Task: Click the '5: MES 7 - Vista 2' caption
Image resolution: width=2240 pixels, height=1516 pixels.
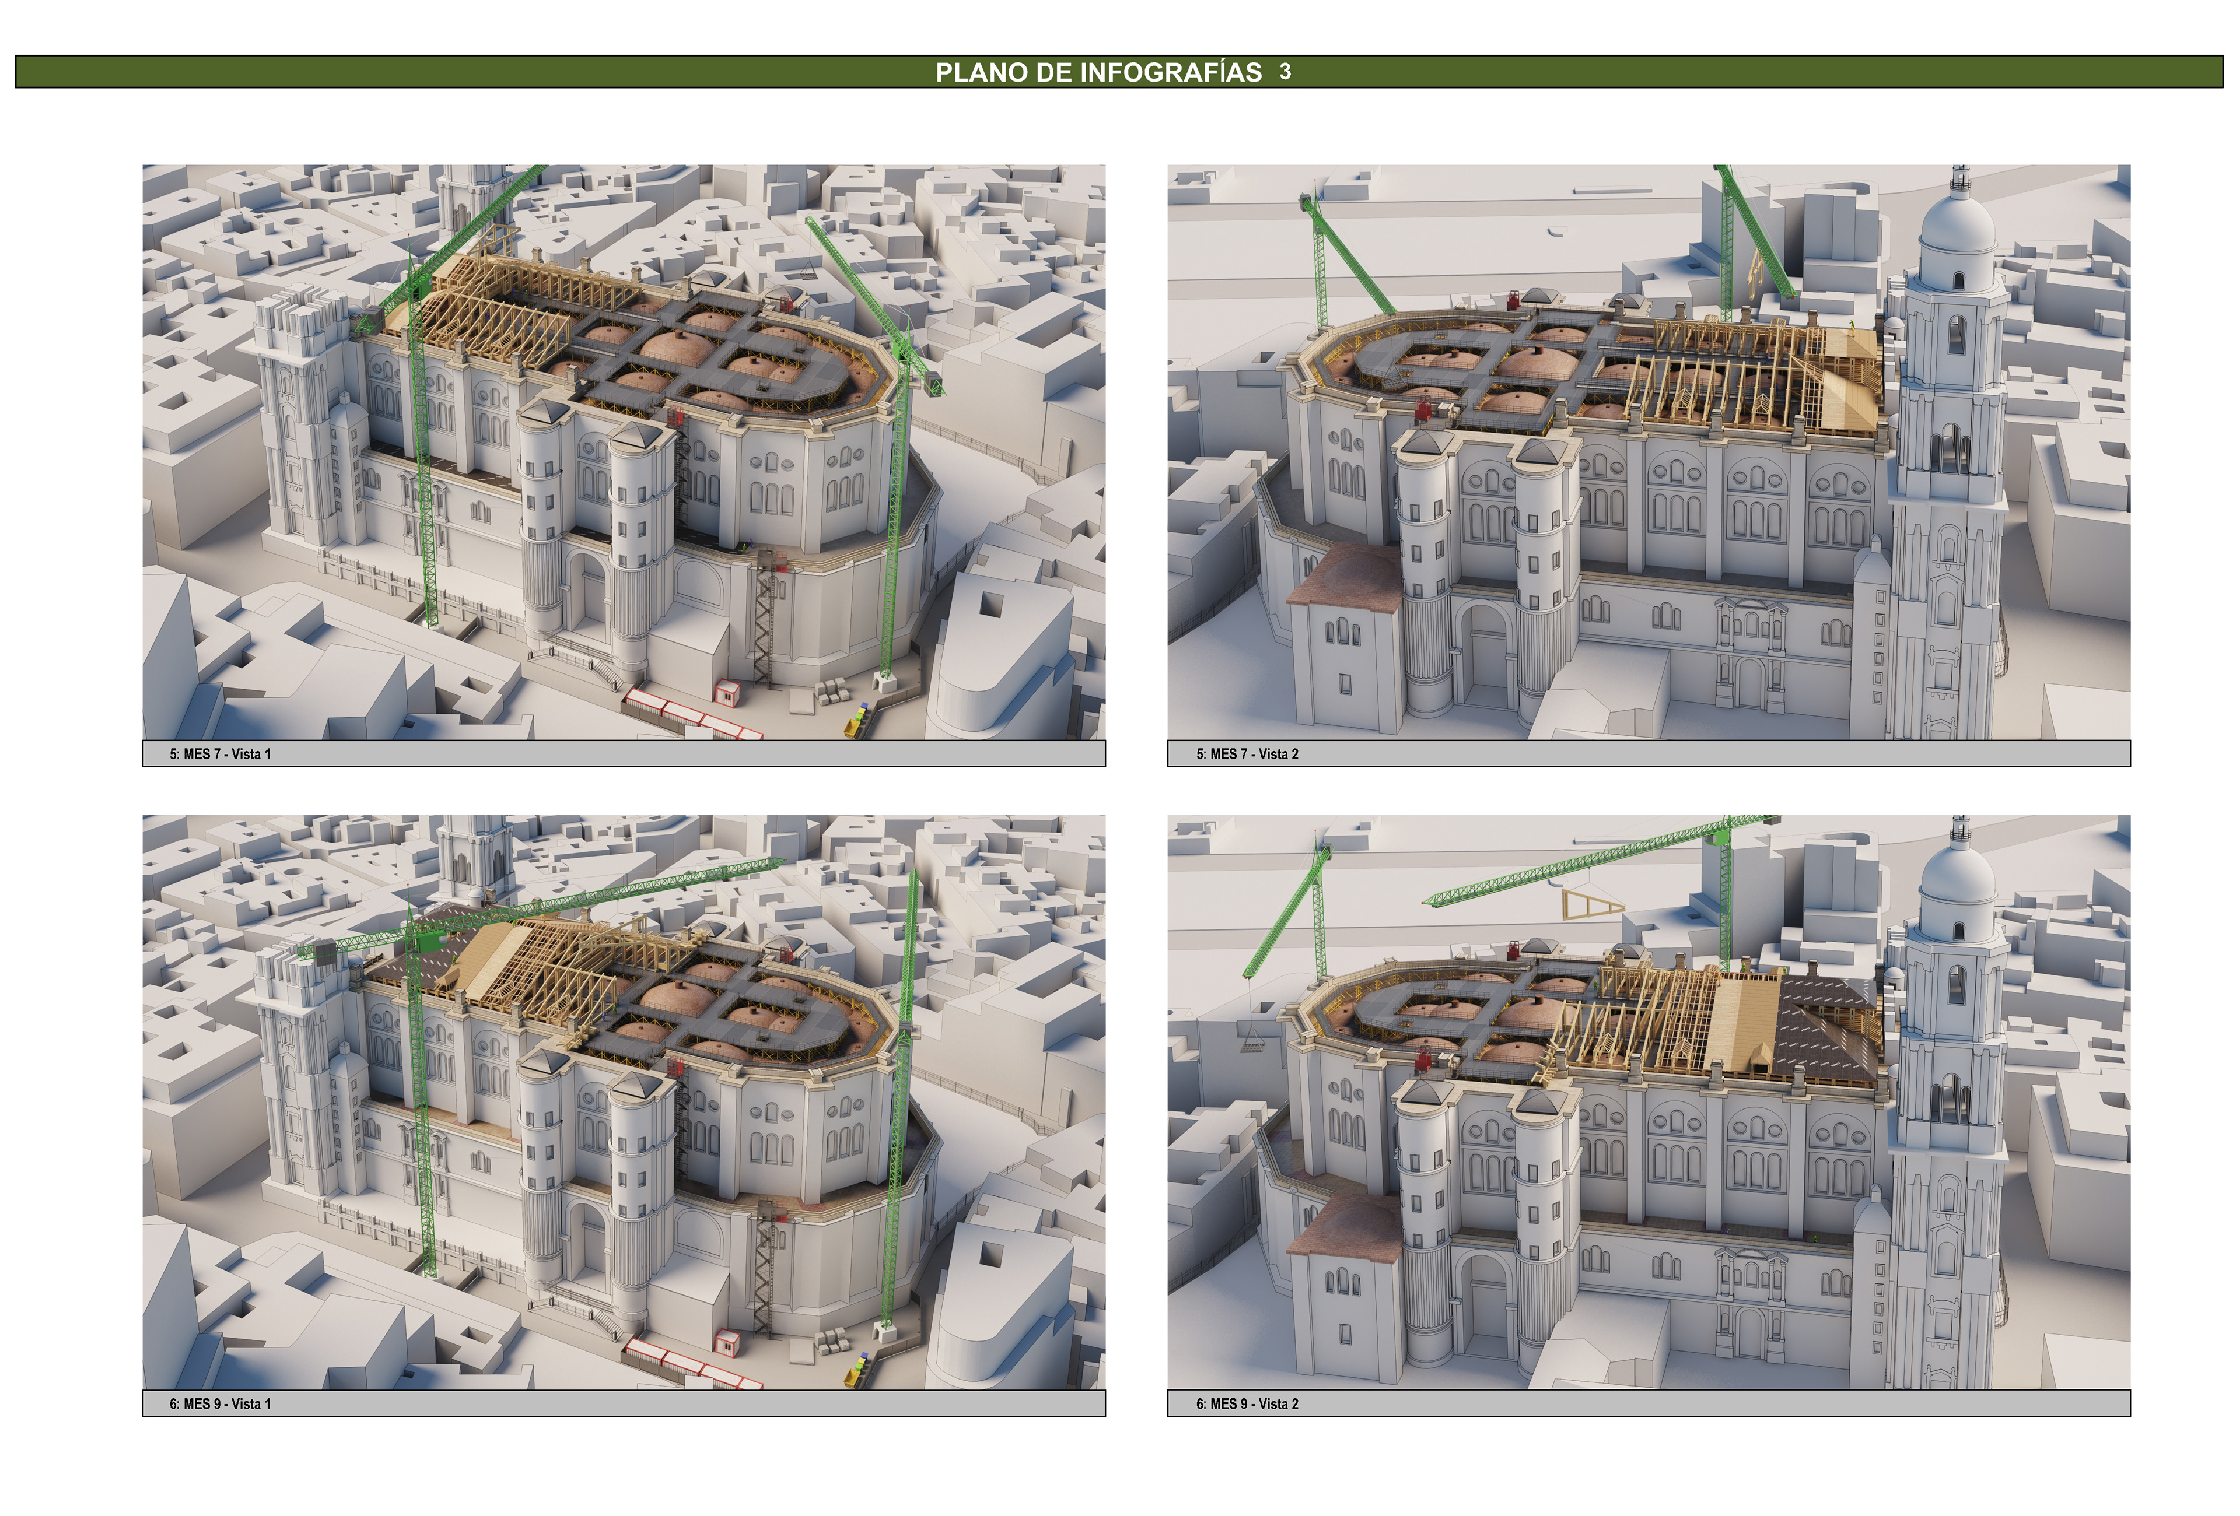Action: (x=1247, y=754)
